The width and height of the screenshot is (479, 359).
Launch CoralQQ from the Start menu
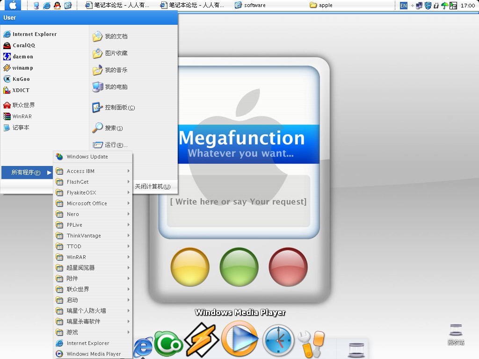pyautogui.click(x=19, y=45)
